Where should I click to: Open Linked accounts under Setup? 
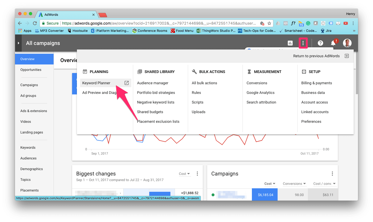click(x=315, y=112)
